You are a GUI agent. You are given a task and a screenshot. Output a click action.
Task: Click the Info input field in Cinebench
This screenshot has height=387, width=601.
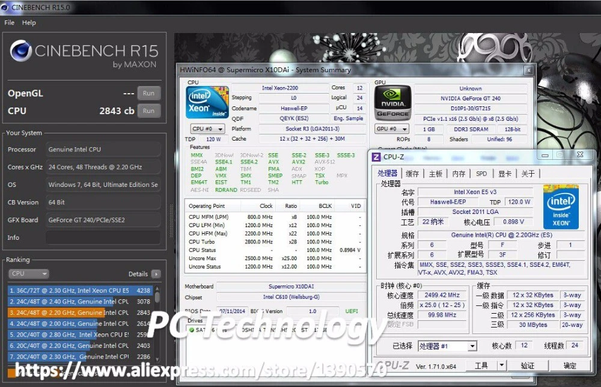pyautogui.click(x=103, y=237)
